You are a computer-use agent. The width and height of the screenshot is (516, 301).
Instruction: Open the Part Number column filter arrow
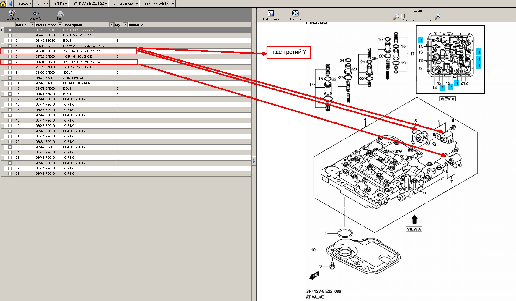pos(60,25)
